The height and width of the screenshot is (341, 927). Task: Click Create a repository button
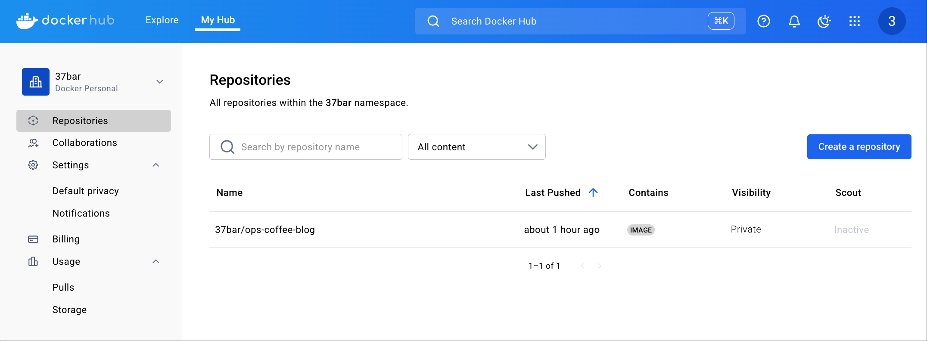(x=859, y=147)
